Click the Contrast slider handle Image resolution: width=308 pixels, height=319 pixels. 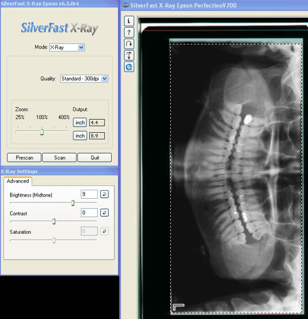pos(54,221)
